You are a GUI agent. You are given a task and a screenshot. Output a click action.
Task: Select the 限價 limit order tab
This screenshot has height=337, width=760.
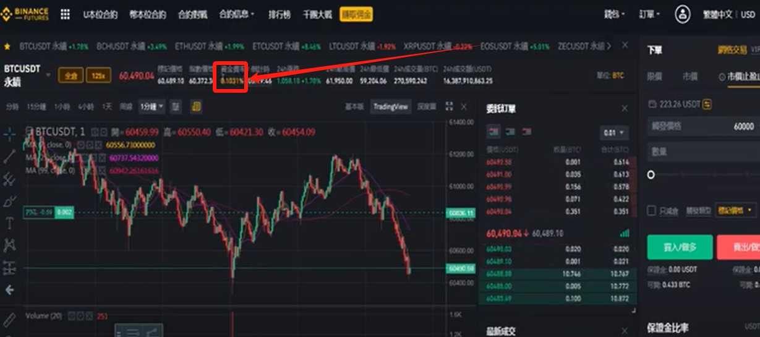coord(654,77)
